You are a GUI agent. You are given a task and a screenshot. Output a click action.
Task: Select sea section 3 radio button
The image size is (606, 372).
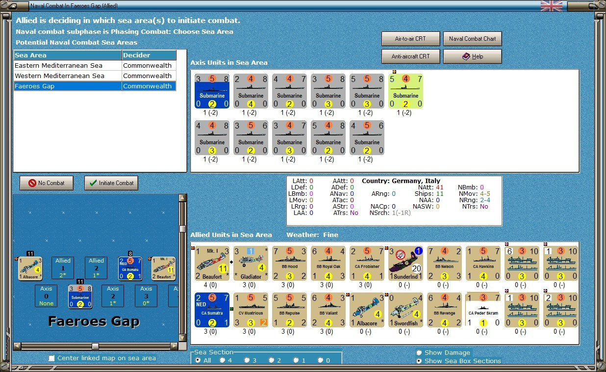click(x=247, y=360)
